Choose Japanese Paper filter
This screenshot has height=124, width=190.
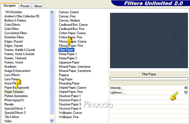tap(69, 62)
